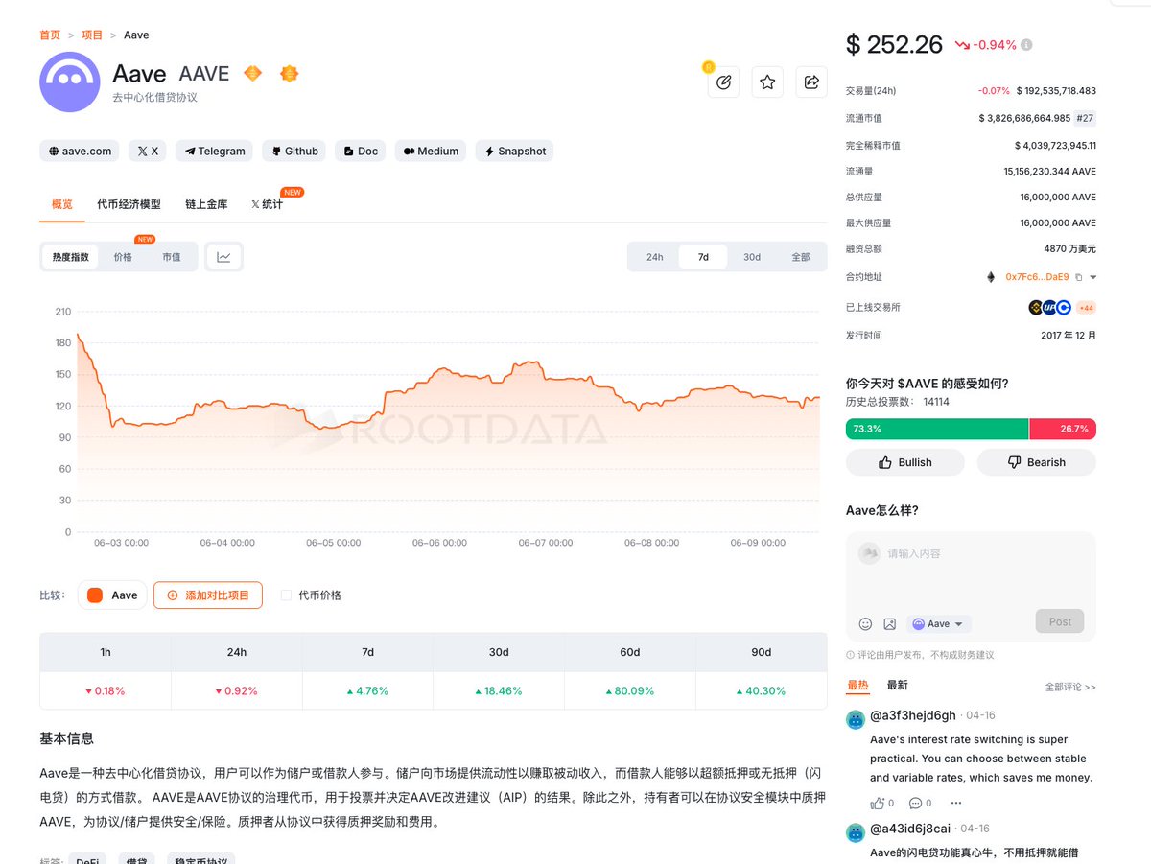Attach an image to the comment

point(889,623)
